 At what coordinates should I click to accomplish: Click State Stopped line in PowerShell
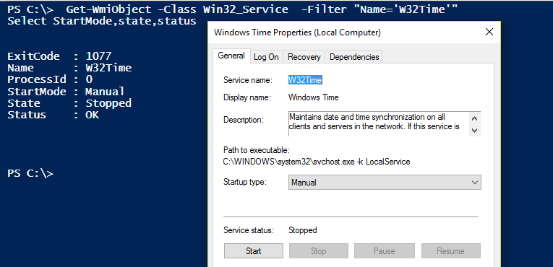click(69, 103)
